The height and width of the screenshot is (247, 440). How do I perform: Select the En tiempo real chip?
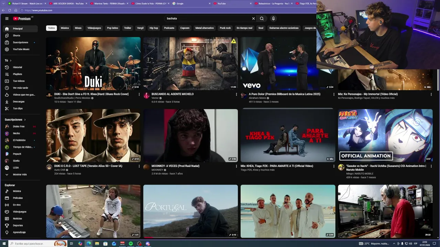point(244,28)
